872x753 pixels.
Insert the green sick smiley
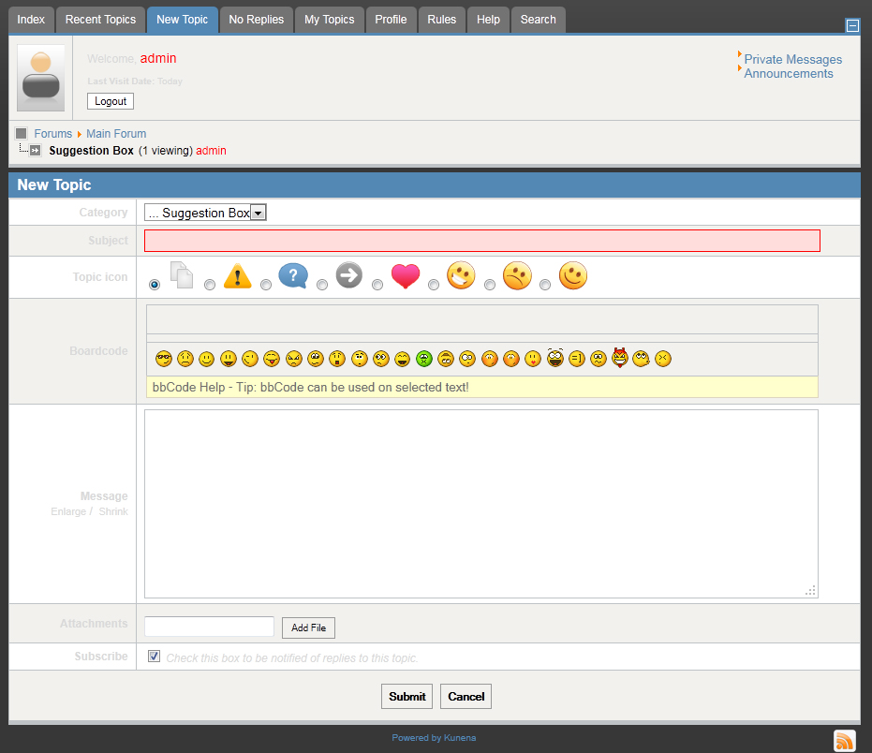pos(424,359)
